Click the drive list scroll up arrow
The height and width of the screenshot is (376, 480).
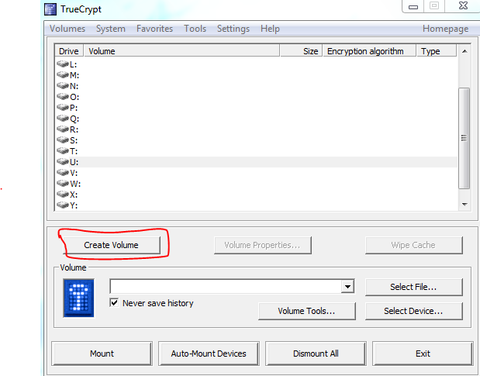(x=464, y=51)
